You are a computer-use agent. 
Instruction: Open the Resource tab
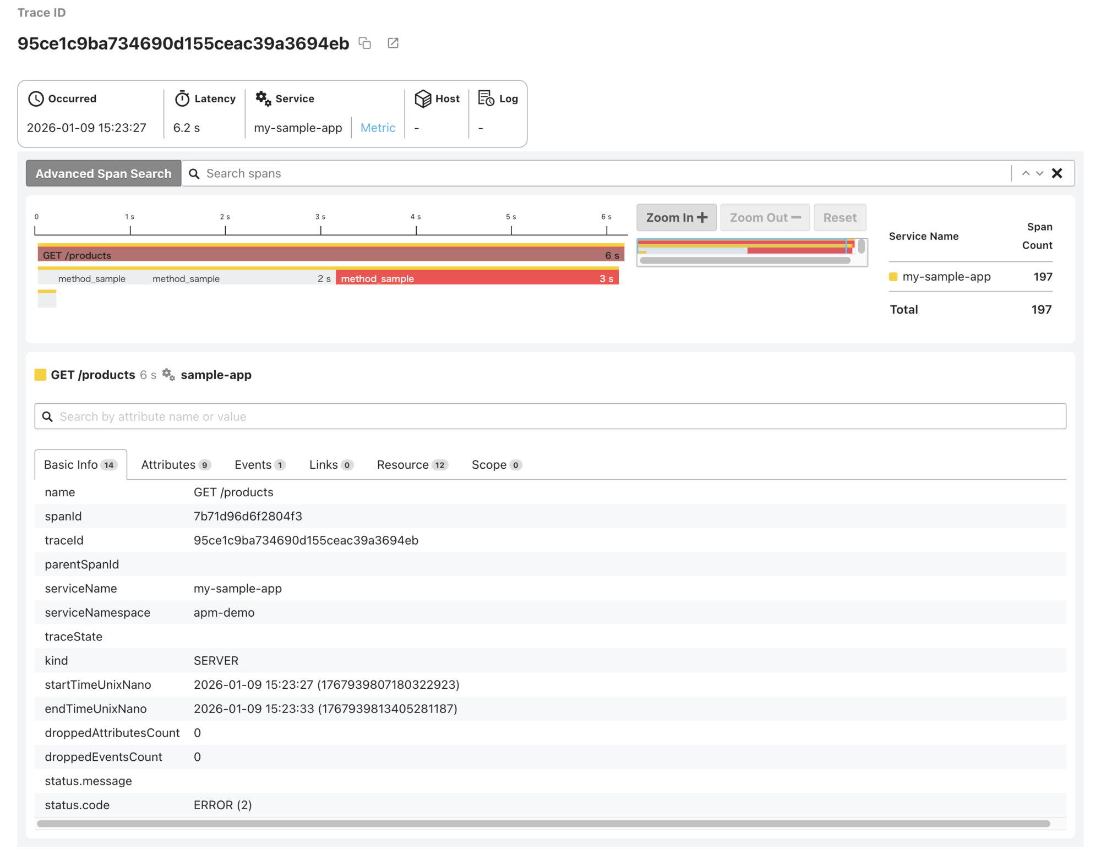pyautogui.click(x=412, y=465)
